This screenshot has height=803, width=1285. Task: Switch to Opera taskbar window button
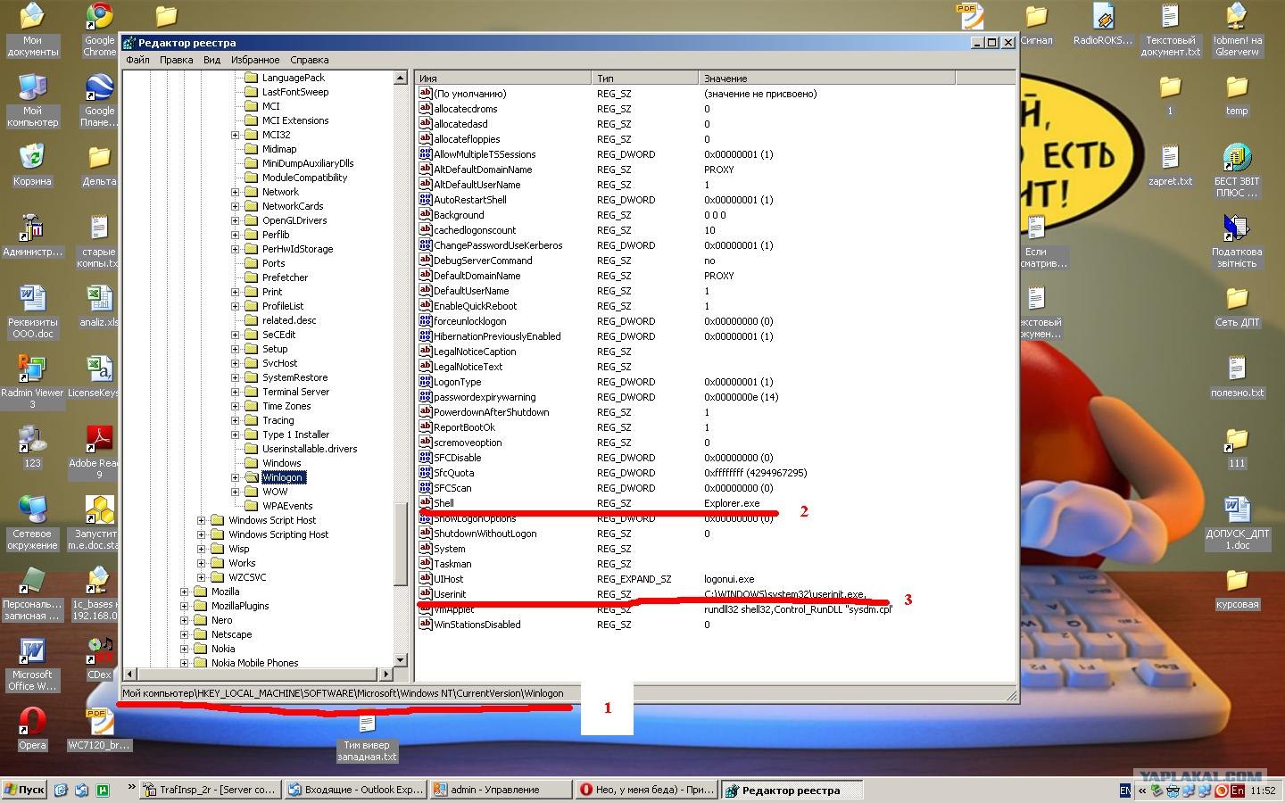[x=646, y=790]
